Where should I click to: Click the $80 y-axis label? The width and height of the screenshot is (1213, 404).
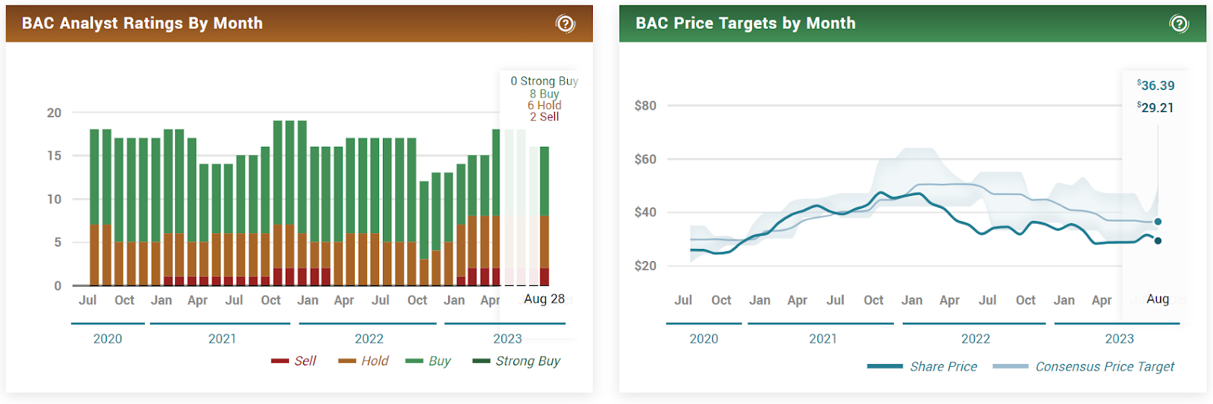click(645, 106)
